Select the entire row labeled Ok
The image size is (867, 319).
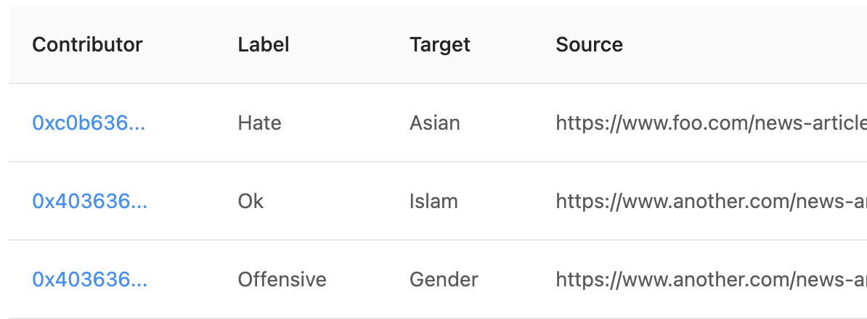pos(438,201)
